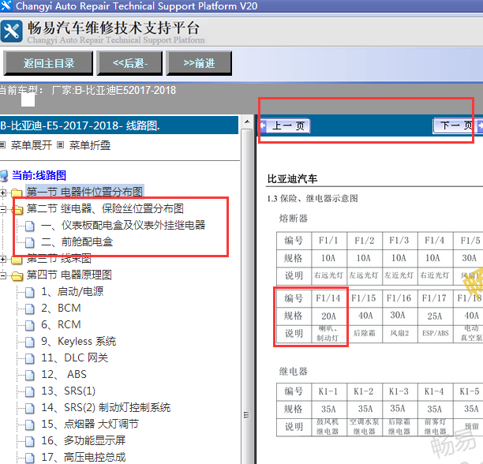Click folder icon of 第二节 继电器、保险丝位置分布图
This screenshot has height=464, width=483.
click(x=17, y=209)
